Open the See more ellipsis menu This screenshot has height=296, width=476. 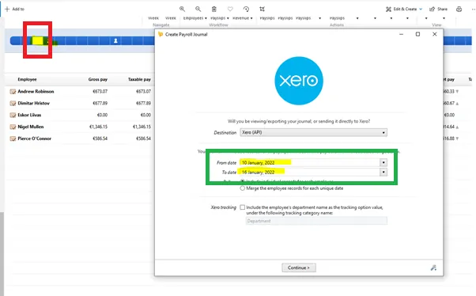point(474,9)
